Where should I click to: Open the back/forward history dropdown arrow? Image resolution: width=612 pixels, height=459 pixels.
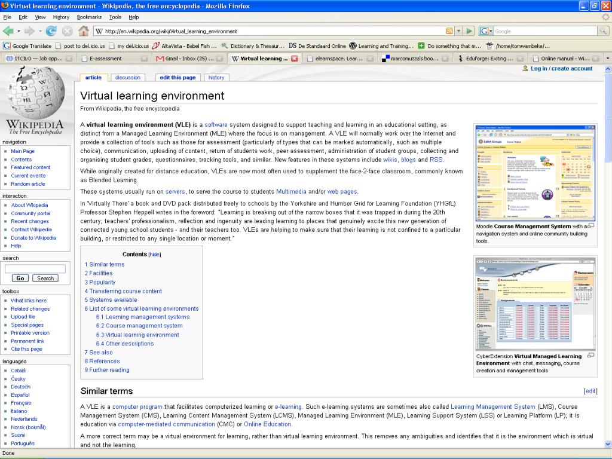(40, 31)
